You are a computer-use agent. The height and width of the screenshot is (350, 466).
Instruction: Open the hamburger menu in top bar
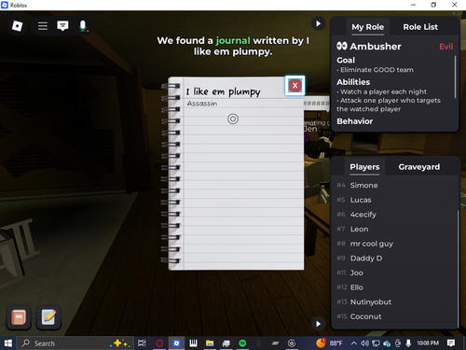tap(43, 26)
